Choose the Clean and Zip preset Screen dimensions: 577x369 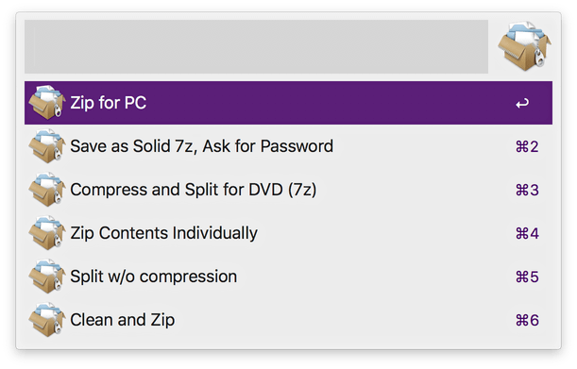(x=288, y=320)
